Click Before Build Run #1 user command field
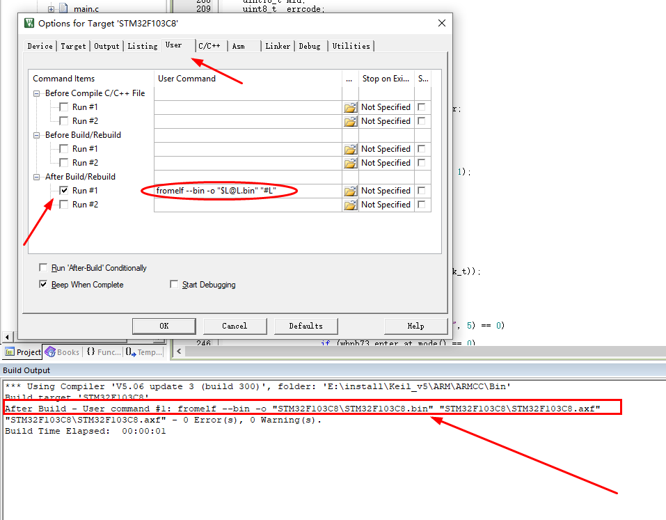Image resolution: width=666 pixels, height=520 pixels. (x=248, y=149)
